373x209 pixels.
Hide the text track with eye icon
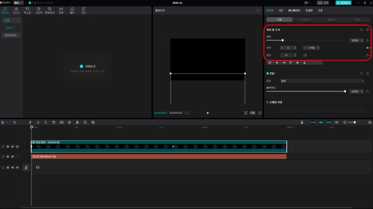tap(13, 156)
